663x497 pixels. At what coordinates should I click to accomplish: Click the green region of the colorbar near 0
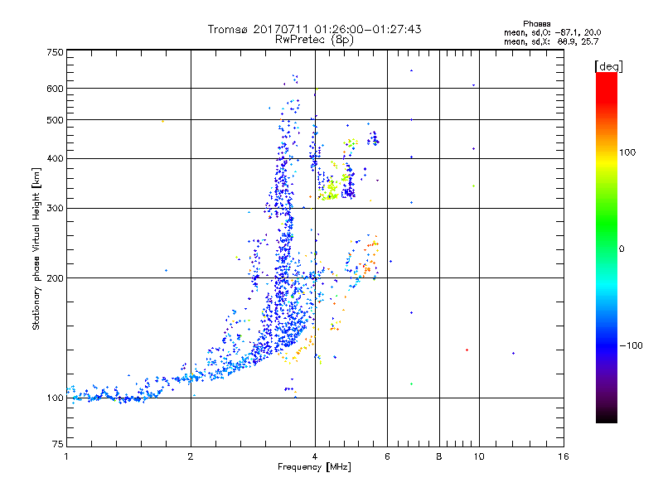(x=607, y=237)
